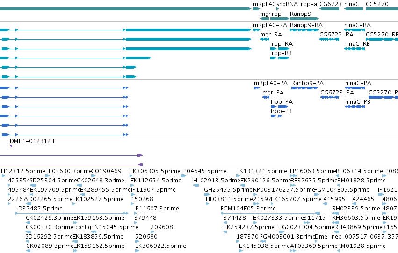The width and height of the screenshot is (398, 253).
Task: Select the CG6723 gene feature
Action: (329, 9)
